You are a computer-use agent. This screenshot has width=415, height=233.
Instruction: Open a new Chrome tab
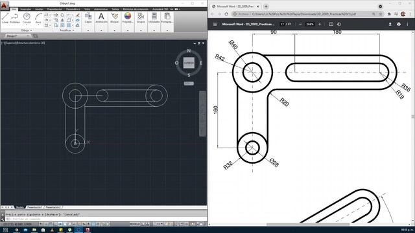[266, 6]
